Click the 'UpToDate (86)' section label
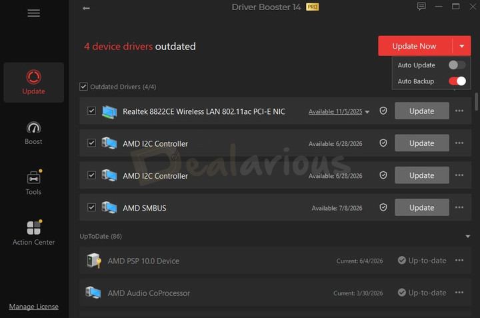The width and height of the screenshot is (480, 318). [101, 236]
